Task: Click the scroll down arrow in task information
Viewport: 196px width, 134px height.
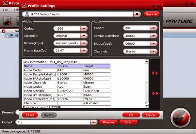Action: [x=147, y=106]
